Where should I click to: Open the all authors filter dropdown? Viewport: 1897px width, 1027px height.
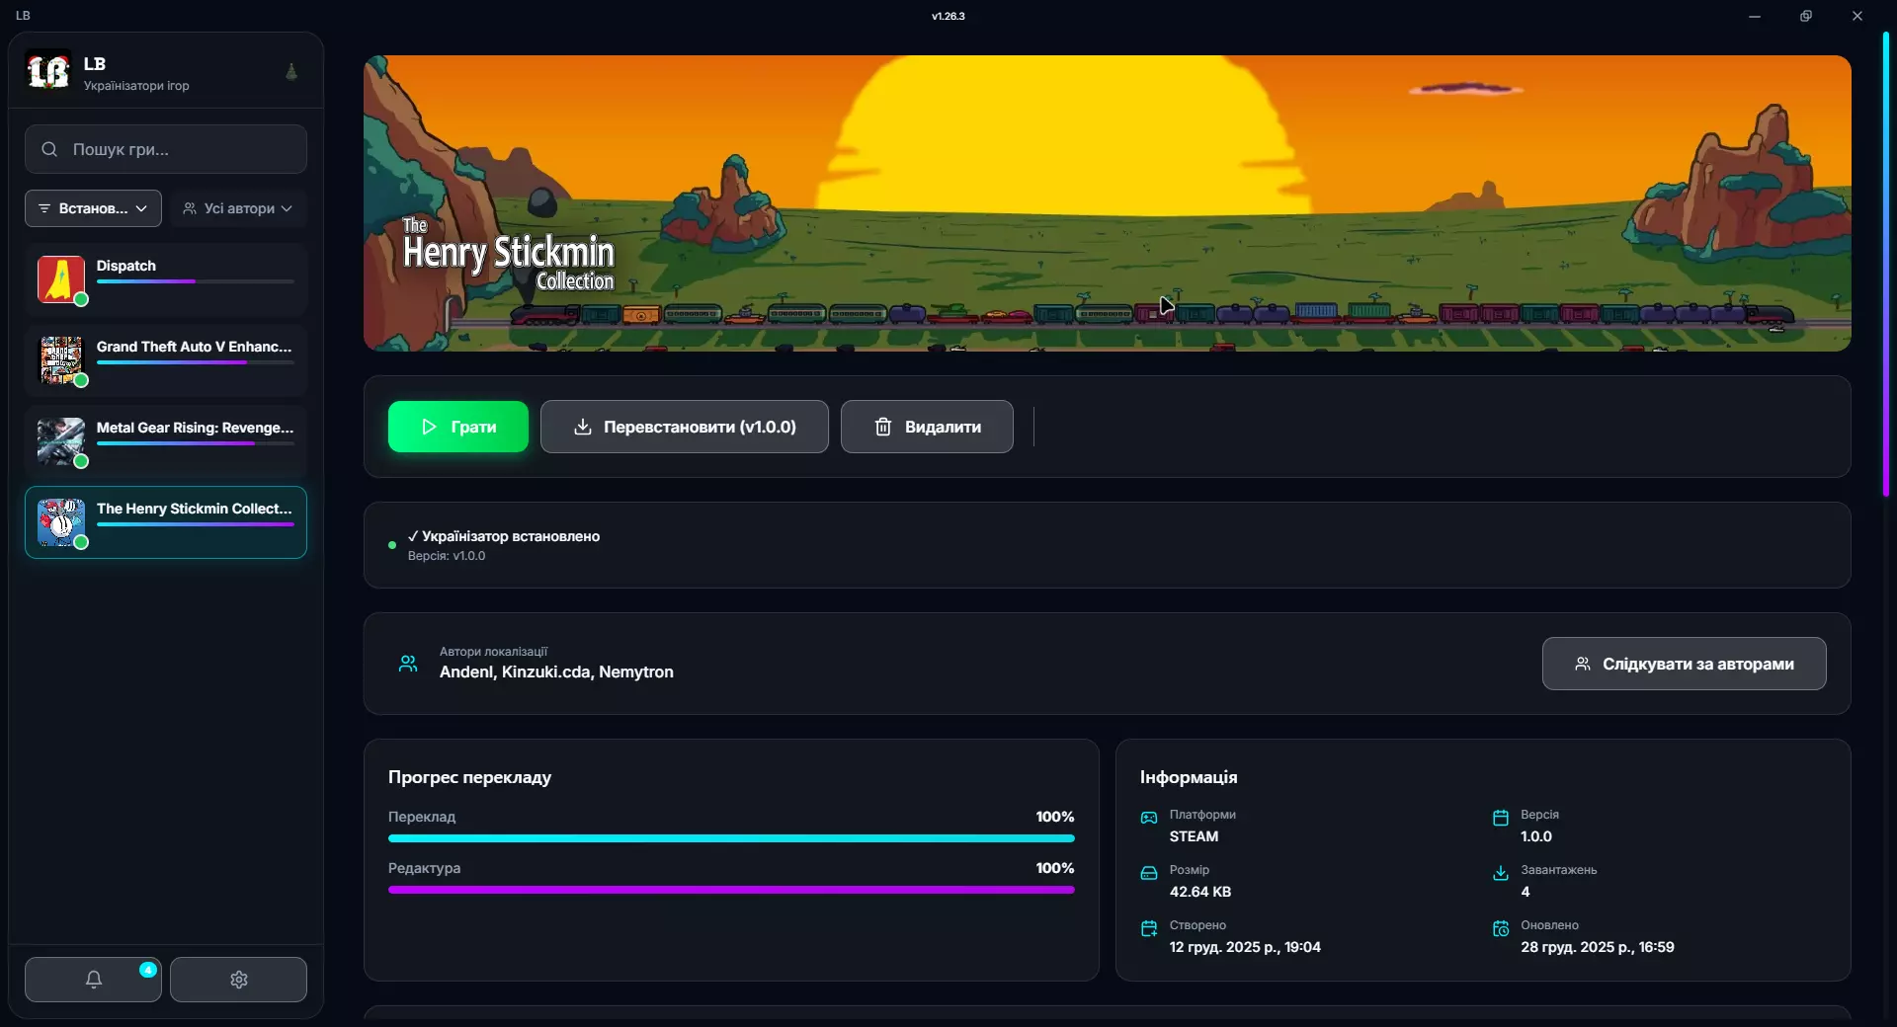coord(238,208)
